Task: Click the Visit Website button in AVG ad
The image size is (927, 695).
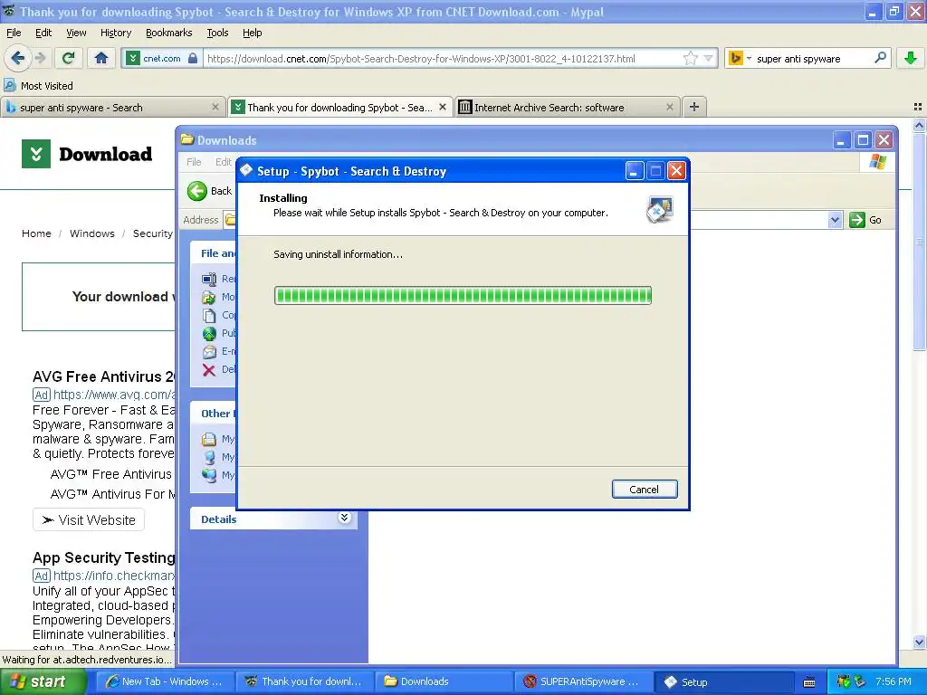Action: (89, 520)
